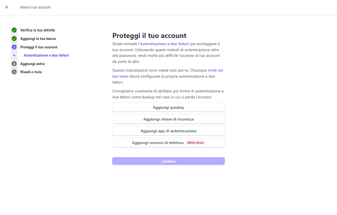337x215 pixels.
Task: Click Aggiungi app di autenticazione
Action: coord(168,131)
